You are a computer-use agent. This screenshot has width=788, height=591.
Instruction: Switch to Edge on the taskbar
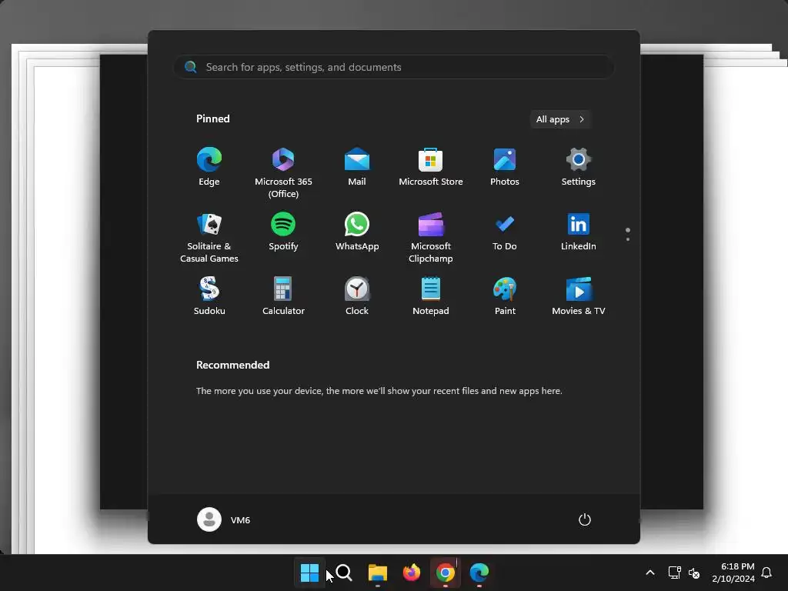479,573
